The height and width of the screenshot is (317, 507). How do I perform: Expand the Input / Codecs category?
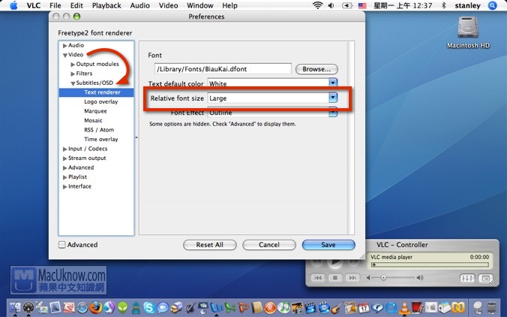(65, 149)
